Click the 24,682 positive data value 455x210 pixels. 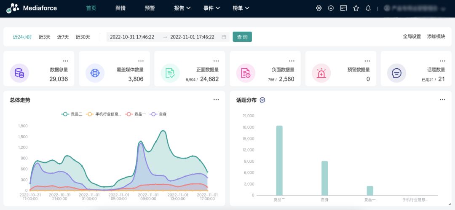(209, 79)
